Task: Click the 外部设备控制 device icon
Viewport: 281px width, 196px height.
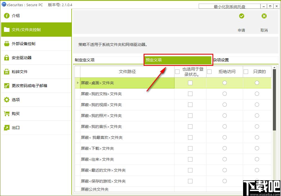Action: click(x=7, y=44)
